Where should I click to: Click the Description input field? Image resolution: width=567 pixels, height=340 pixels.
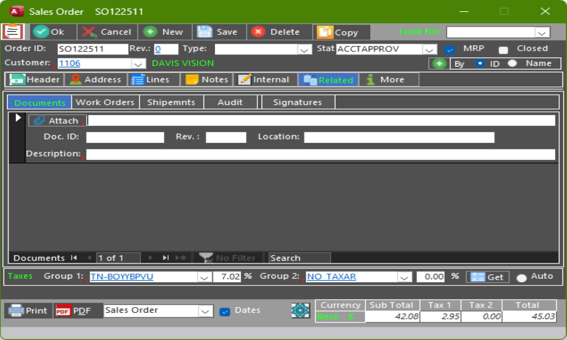[x=320, y=154]
